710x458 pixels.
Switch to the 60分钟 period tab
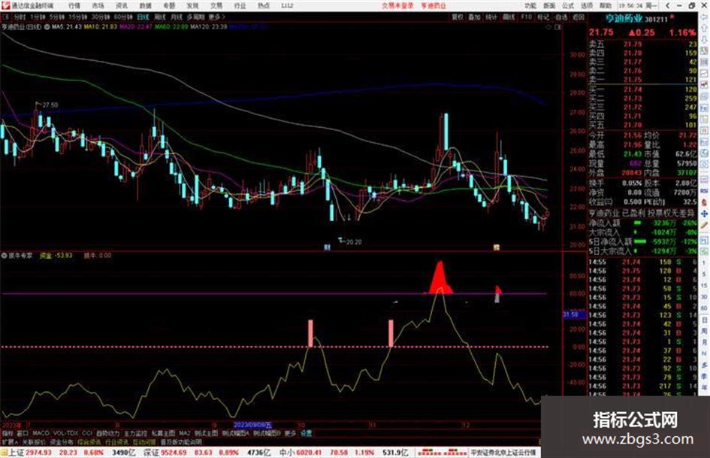click(x=122, y=17)
